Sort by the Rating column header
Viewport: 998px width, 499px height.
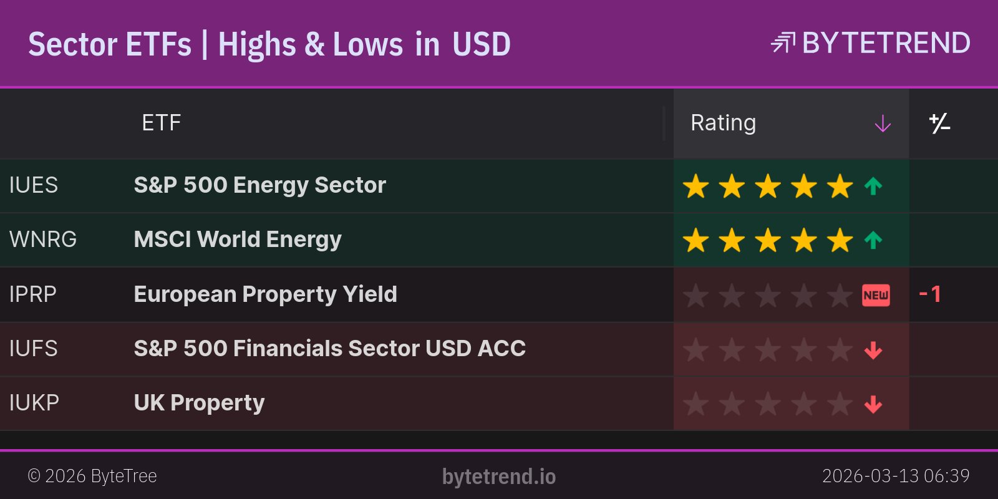tap(724, 123)
